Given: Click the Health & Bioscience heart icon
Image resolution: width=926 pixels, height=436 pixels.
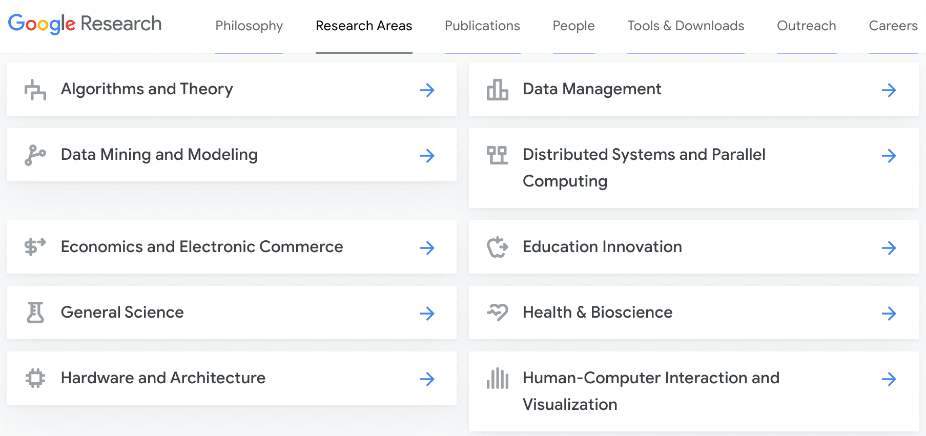Looking at the screenshot, I should [x=497, y=312].
